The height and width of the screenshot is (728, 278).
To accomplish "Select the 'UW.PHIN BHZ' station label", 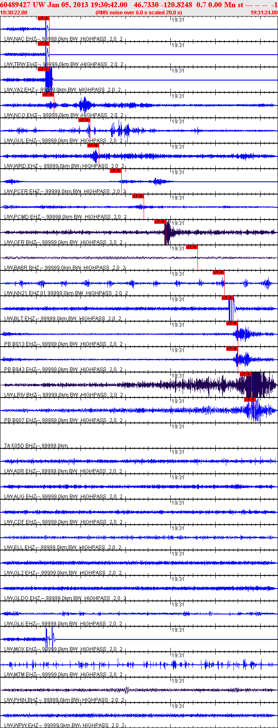I will coord(22,700).
